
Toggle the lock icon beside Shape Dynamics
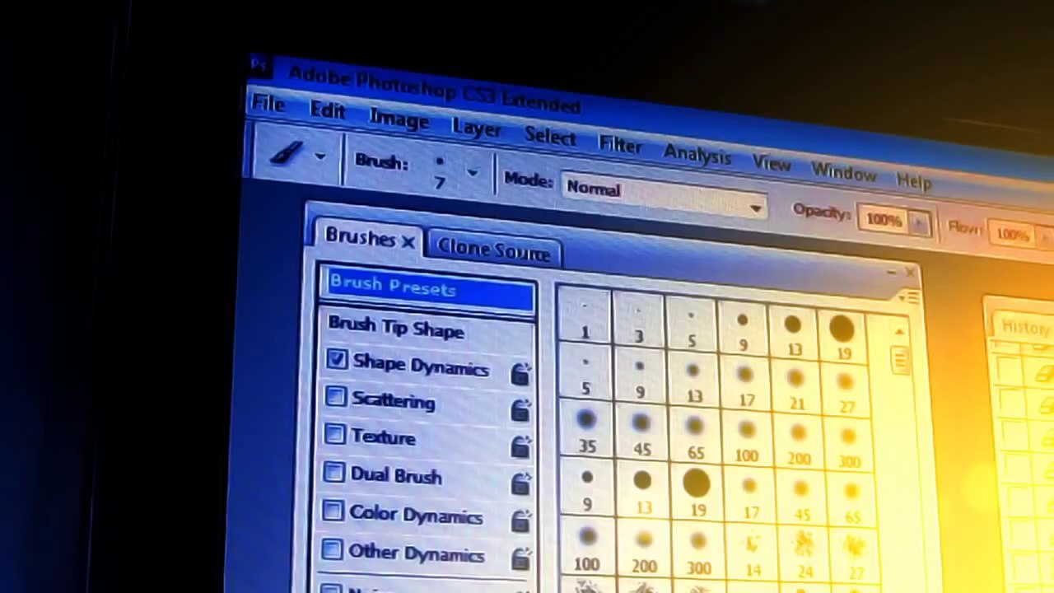520,373
